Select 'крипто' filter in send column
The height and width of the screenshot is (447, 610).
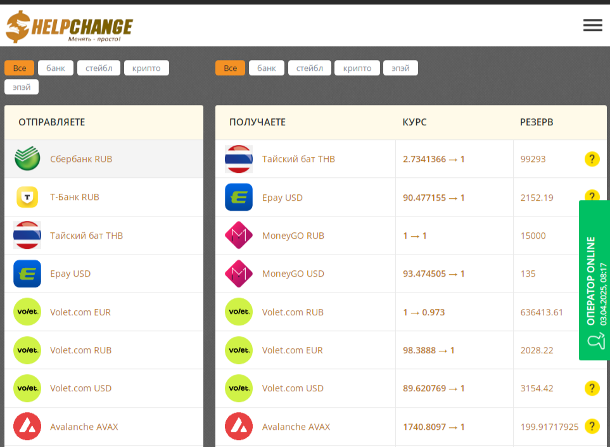tap(146, 68)
